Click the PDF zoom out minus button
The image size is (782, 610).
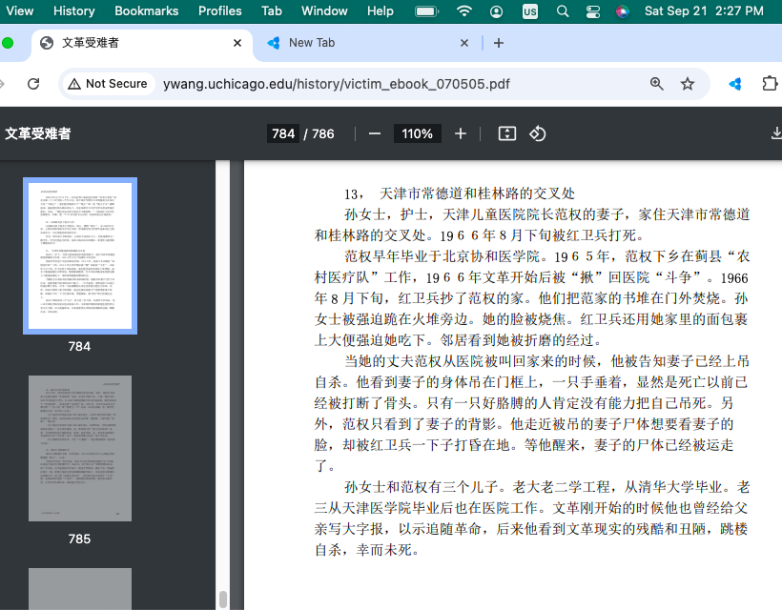[x=375, y=133]
